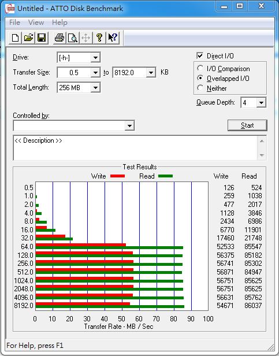279x356 pixels.
Task: Click the four-arrow move toolbar icon
Action: (86, 38)
